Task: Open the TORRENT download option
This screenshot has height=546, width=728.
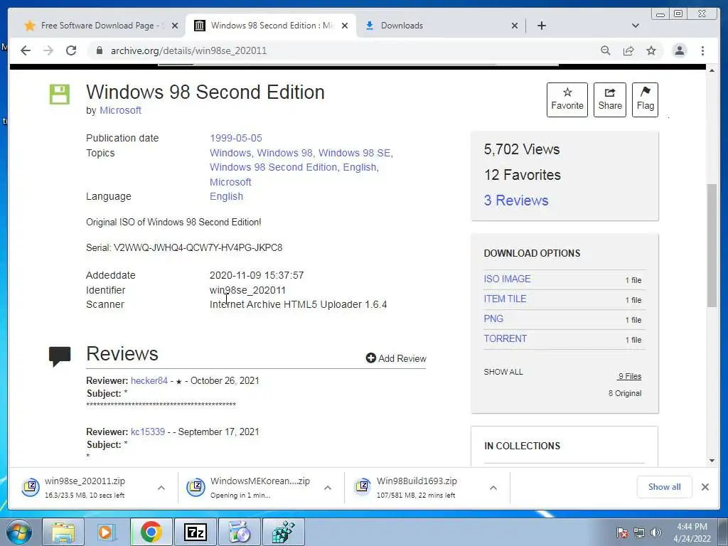Action: click(x=505, y=339)
